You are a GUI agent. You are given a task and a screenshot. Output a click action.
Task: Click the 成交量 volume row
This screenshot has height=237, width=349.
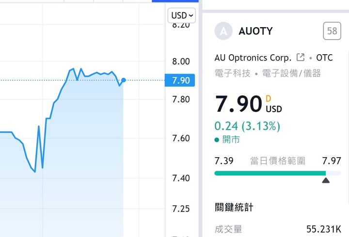pyautogui.click(x=278, y=229)
